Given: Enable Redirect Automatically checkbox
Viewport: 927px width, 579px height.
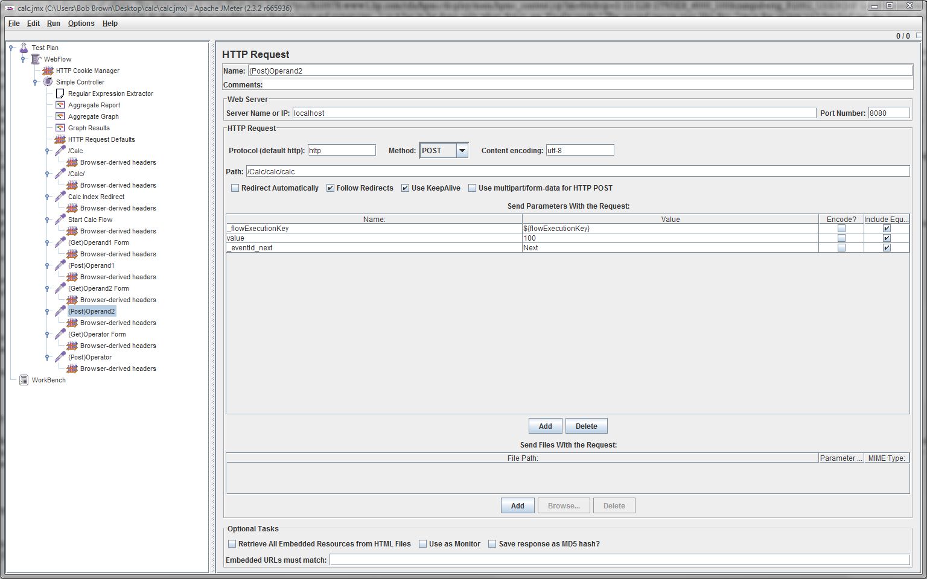Looking at the screenshot, I should (235, 188).
